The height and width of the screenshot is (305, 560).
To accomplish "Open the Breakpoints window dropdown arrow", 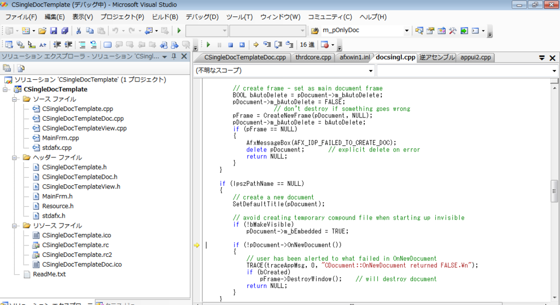I will tap(333, 45).
